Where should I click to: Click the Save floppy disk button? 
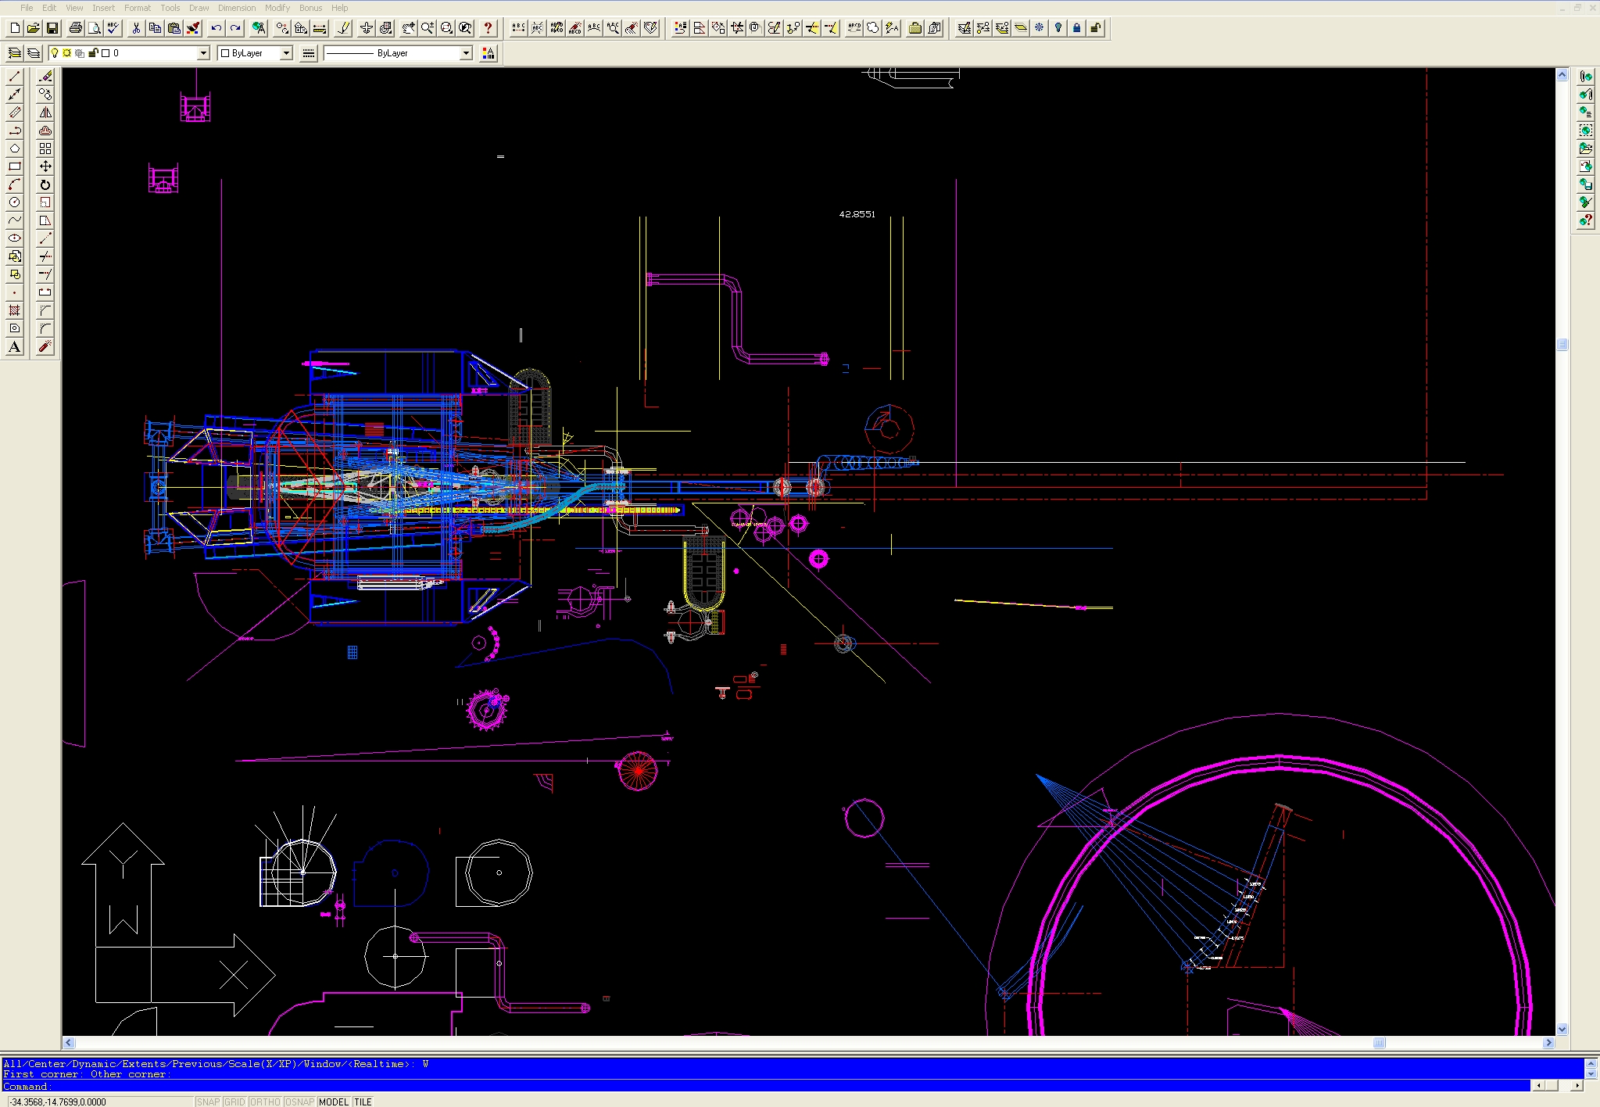[x=52, y=28]
